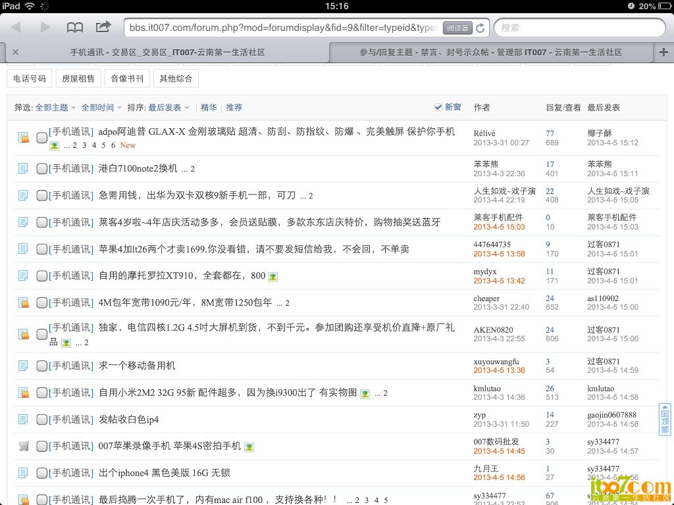Tap the share arrow icon
Image resolution: width=674 pixels, height=505 pixels.
(103, 27)
